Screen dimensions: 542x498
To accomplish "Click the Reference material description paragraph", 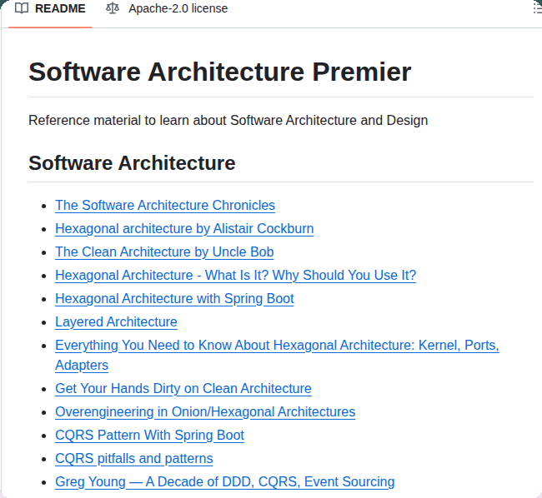I will click(x=228, y=121).
